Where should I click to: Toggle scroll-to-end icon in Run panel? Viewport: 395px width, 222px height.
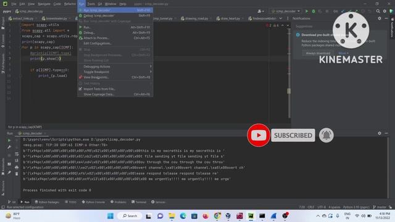17,160
